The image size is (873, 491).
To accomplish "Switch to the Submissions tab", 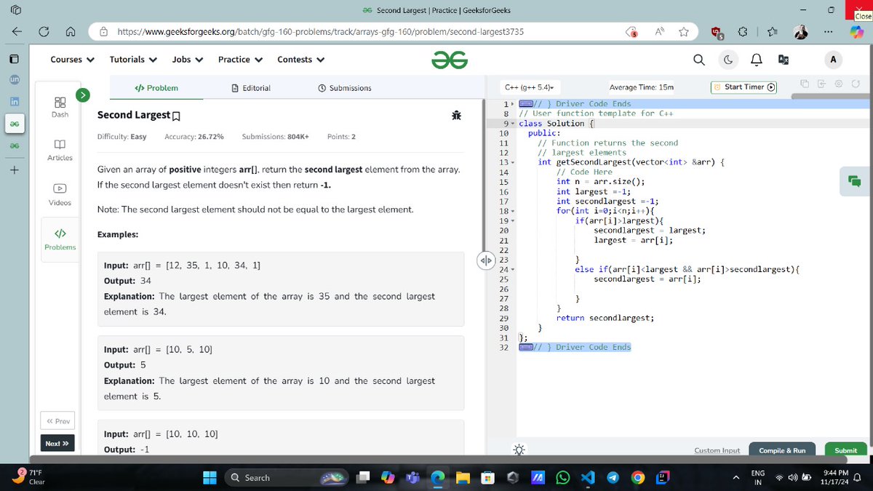I will 345,88.
